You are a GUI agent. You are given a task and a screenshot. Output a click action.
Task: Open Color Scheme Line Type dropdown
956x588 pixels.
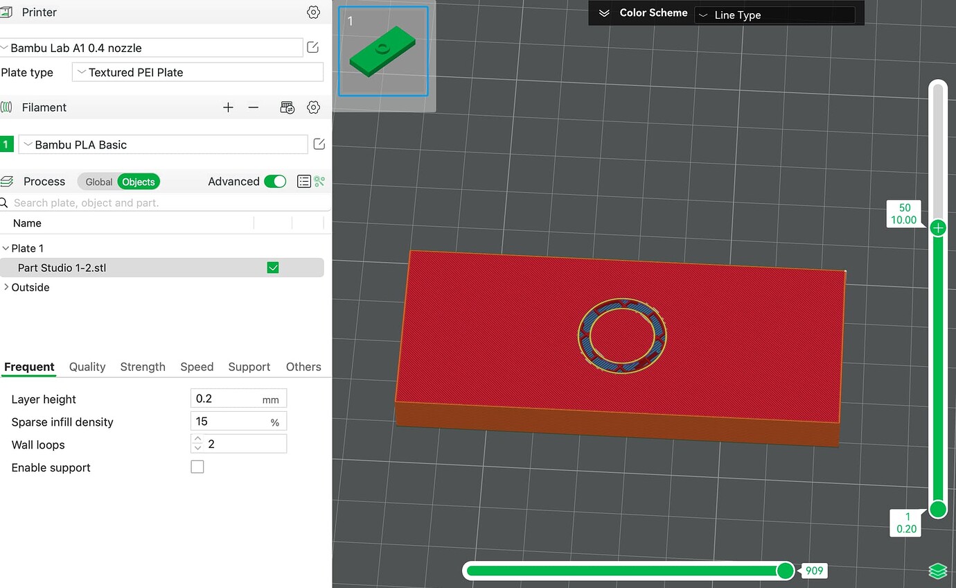(x=774, y=15)
